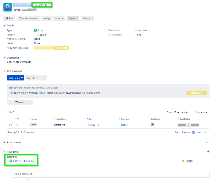Screen dimensions: 214x180
Task: Click the Test issue type icon in Issue Links
Action: click(x=11, y=161)
